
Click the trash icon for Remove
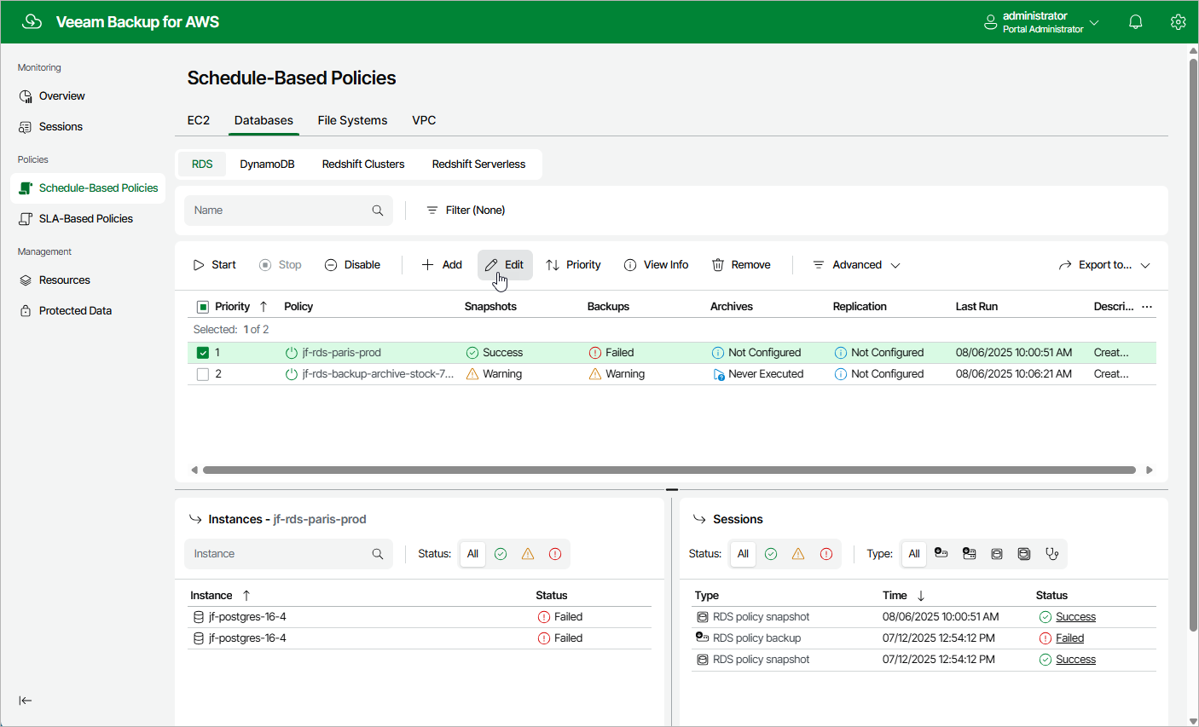718,265
